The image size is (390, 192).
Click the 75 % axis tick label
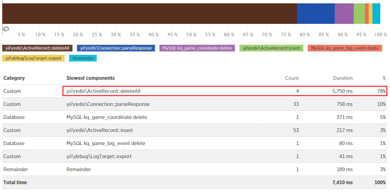[286, 35]
